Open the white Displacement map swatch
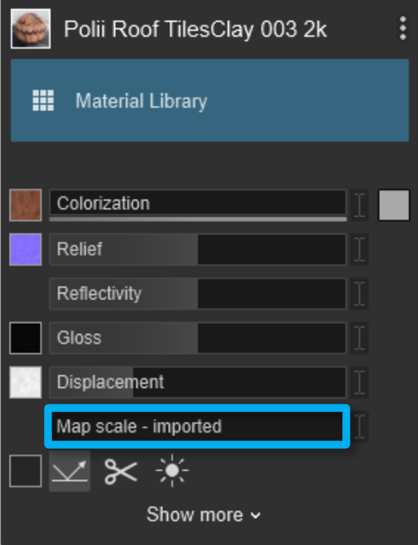The height and width of the screenshot is (545, 418). 26,382
